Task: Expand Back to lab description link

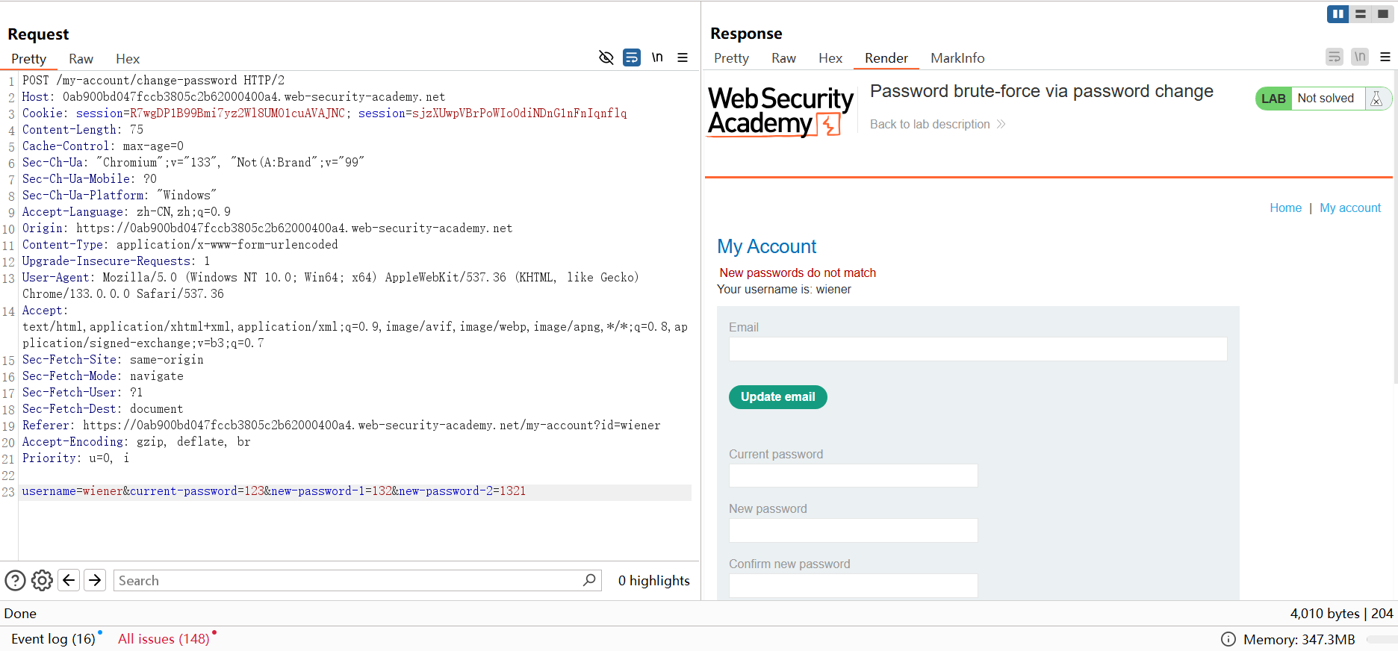Action: 937,124
